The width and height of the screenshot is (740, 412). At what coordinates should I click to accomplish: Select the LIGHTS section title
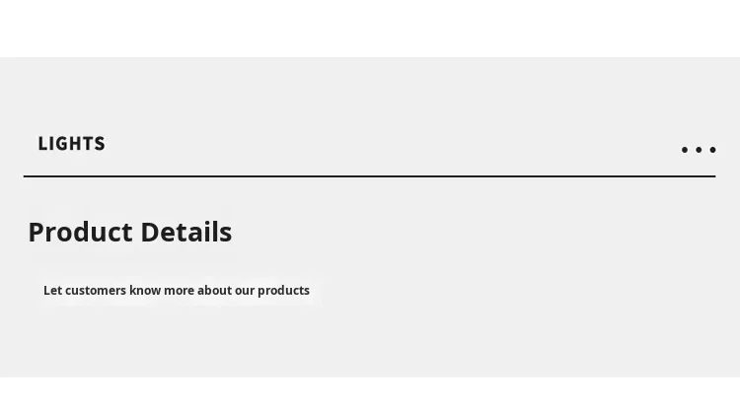(x=71, y=144)
